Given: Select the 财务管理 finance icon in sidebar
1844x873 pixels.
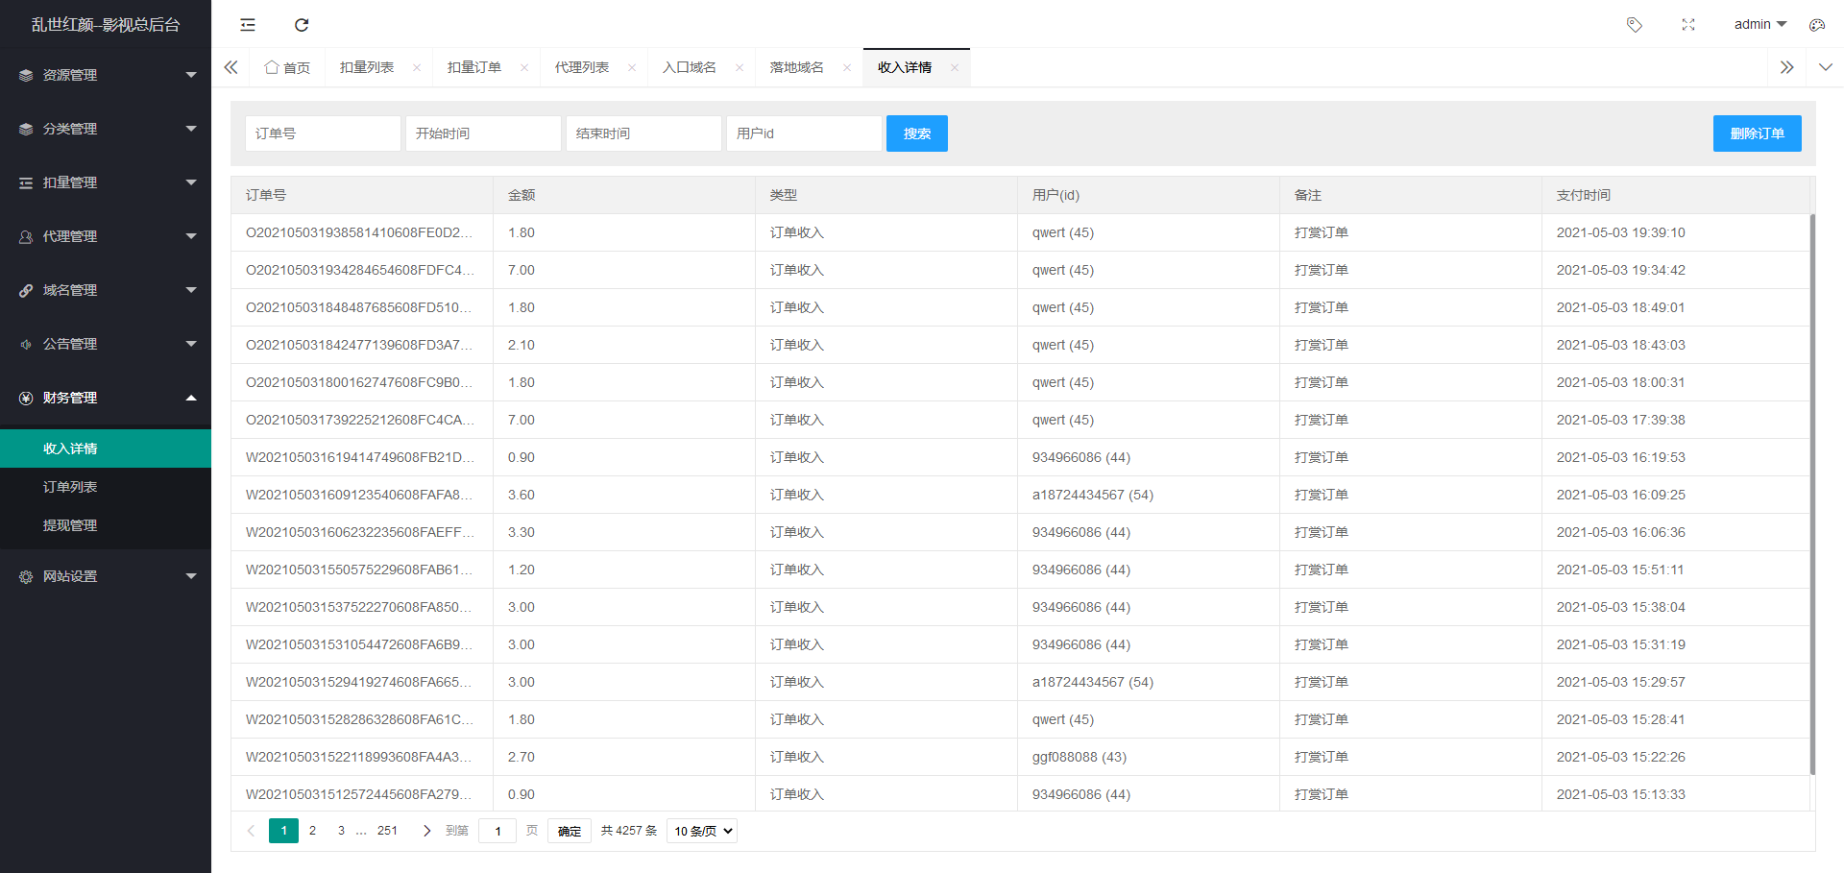Looking at the screenshot, I should pos(25,398).
